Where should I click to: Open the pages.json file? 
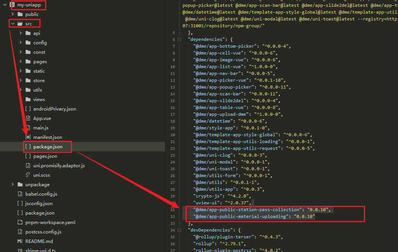coord(45,156)
